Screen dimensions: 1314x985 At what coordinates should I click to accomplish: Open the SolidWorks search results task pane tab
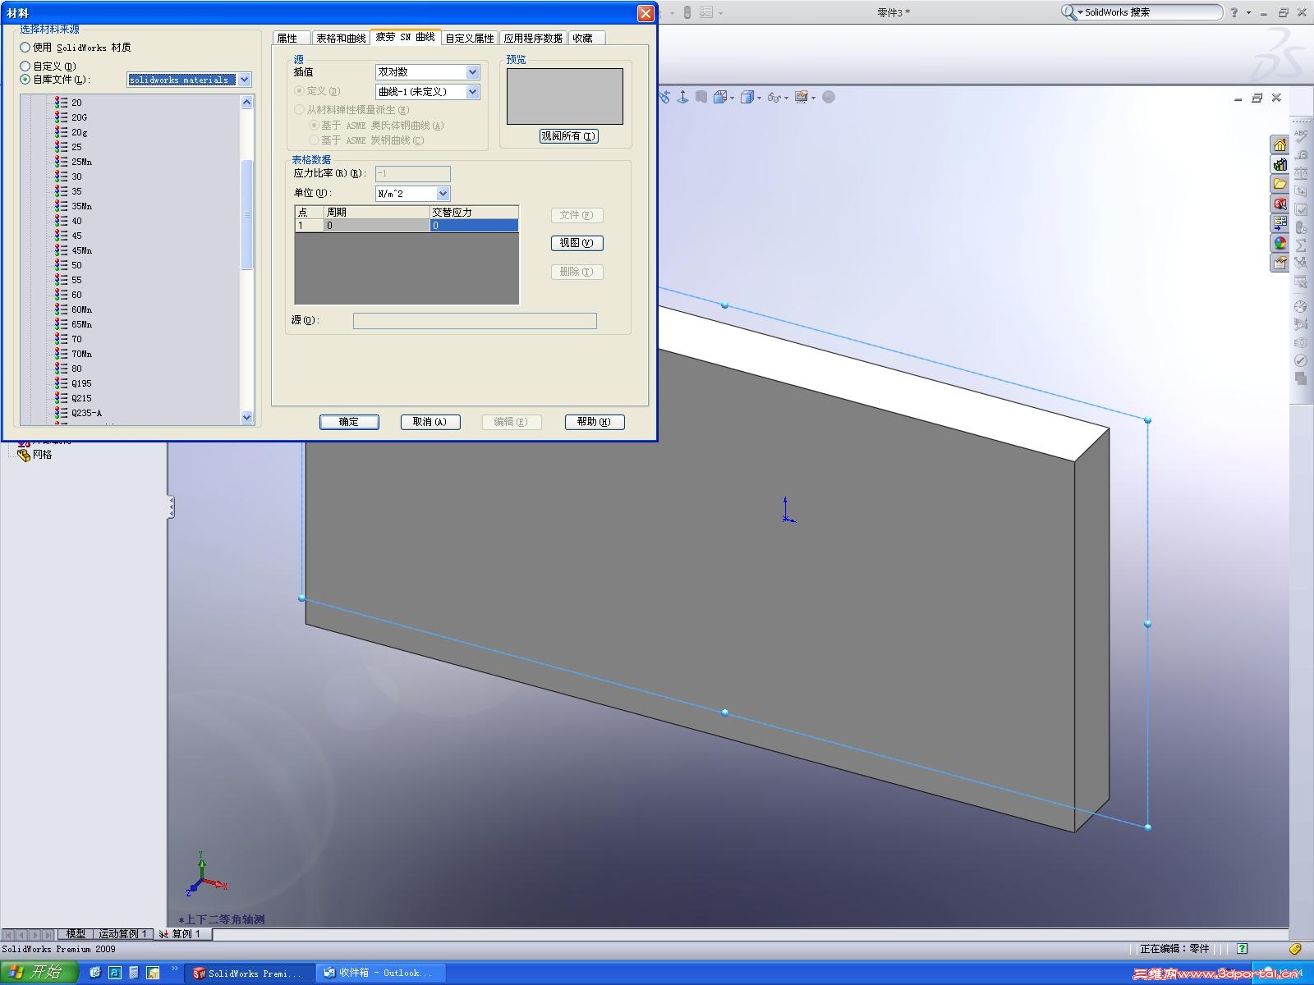coord(1280,204)
